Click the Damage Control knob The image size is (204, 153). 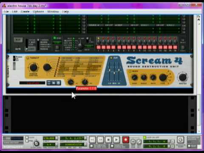pyautogui.click(x=34, y=68)
